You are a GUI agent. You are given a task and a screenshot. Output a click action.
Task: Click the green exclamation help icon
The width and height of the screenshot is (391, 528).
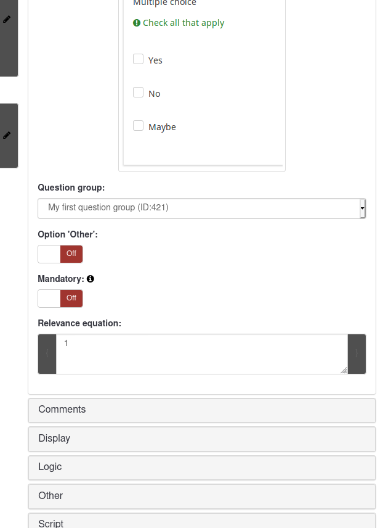(x=137, y=23)
